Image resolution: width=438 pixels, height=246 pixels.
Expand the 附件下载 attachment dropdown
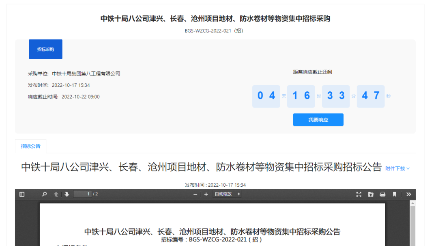point(397,168)
